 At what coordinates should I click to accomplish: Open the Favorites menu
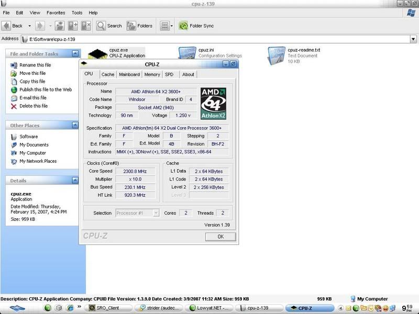coord(56,13)
